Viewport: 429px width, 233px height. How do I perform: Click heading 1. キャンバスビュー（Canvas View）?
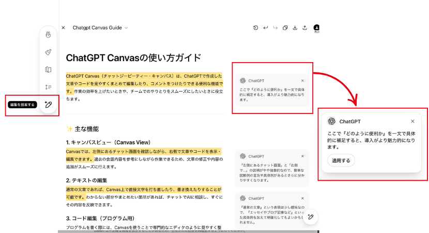pyautogui.click(x=108, y=142)
